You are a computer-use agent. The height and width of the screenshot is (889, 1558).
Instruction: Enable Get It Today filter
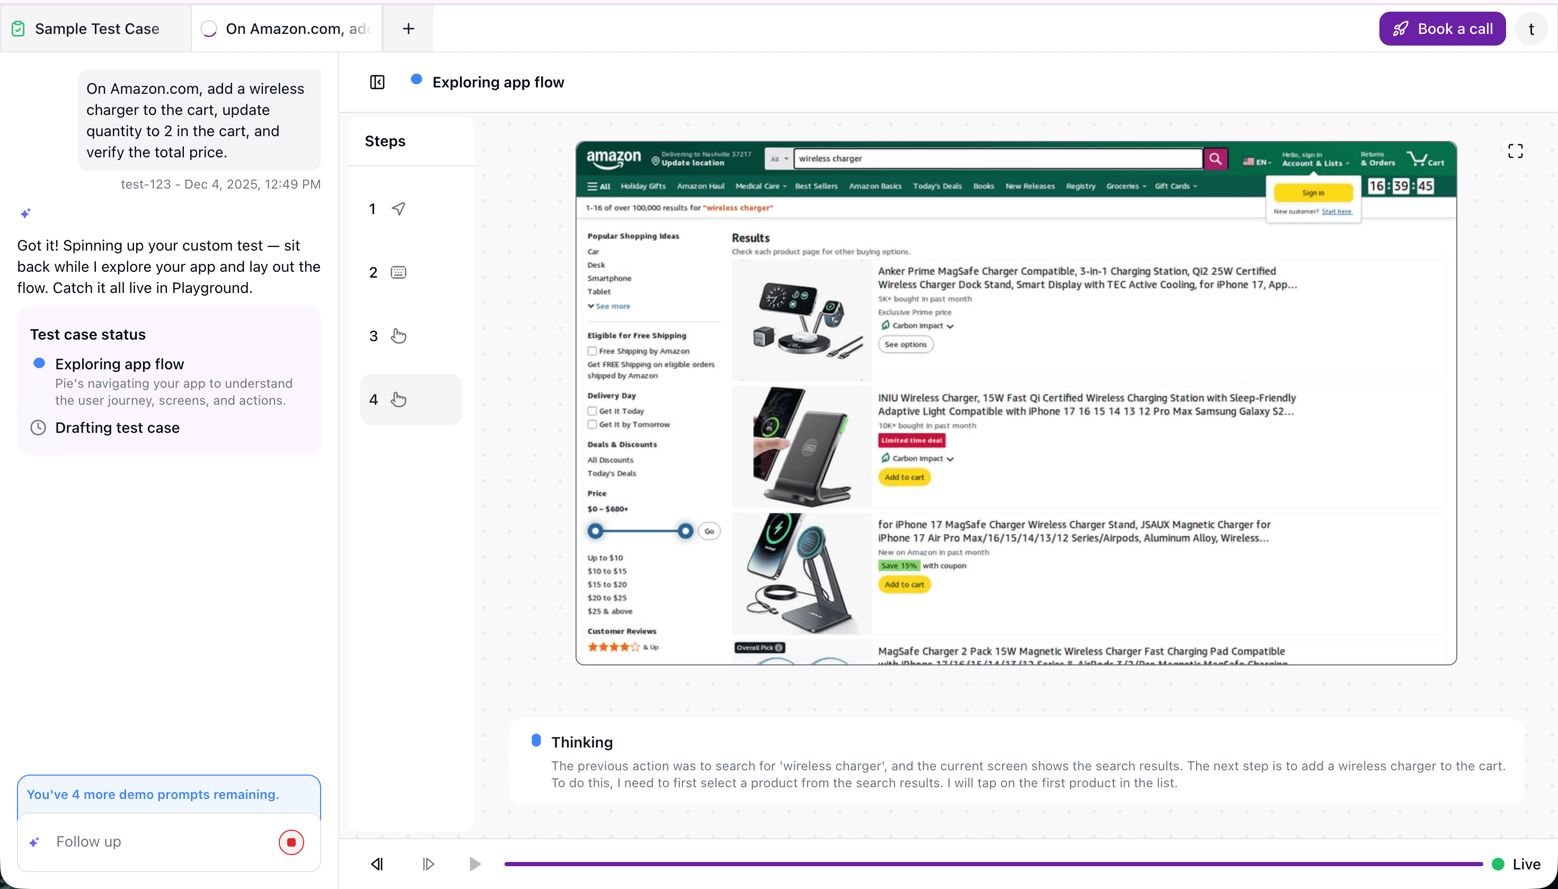tap(592, 411)
